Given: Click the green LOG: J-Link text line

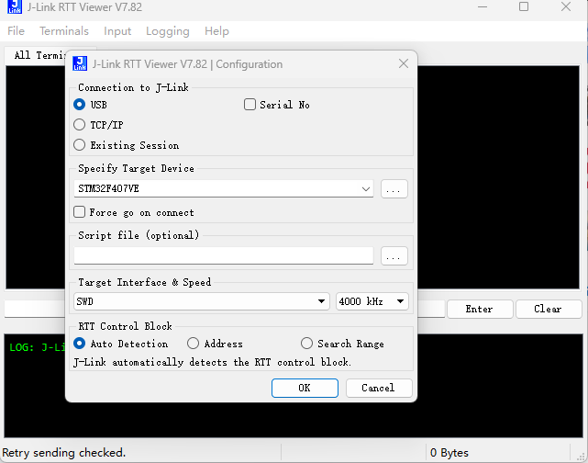Looking at the screenshot, I should coord(38,347).
